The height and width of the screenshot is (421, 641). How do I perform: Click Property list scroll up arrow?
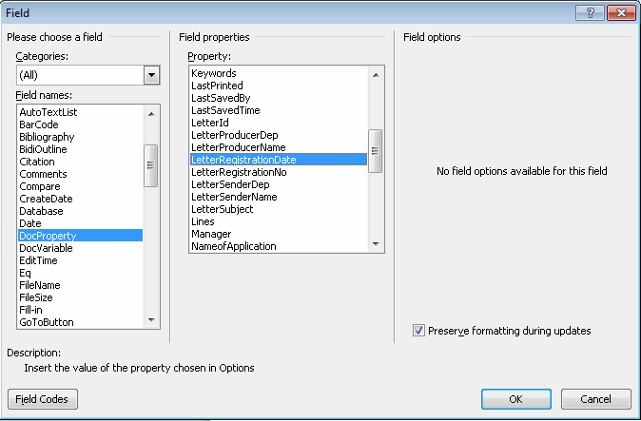[x=376, y=75]
